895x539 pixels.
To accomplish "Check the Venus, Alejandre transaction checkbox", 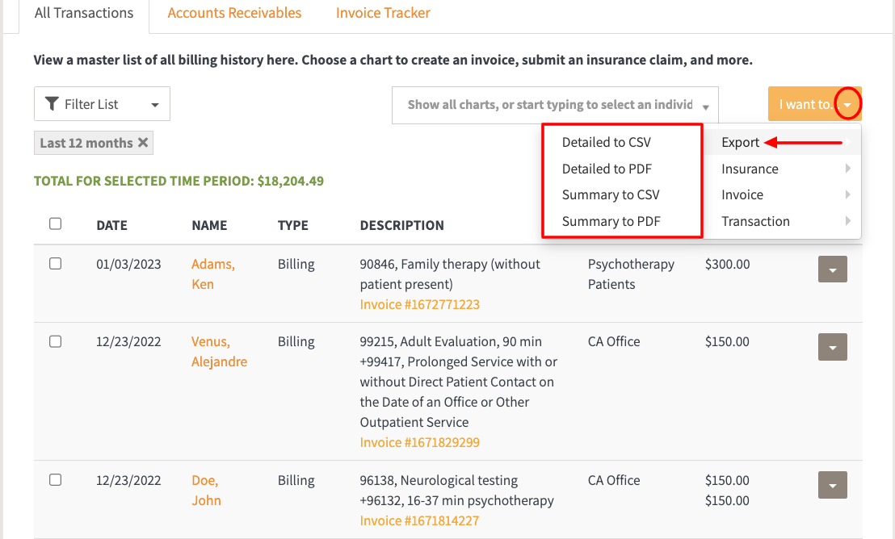I will point(56,341).
